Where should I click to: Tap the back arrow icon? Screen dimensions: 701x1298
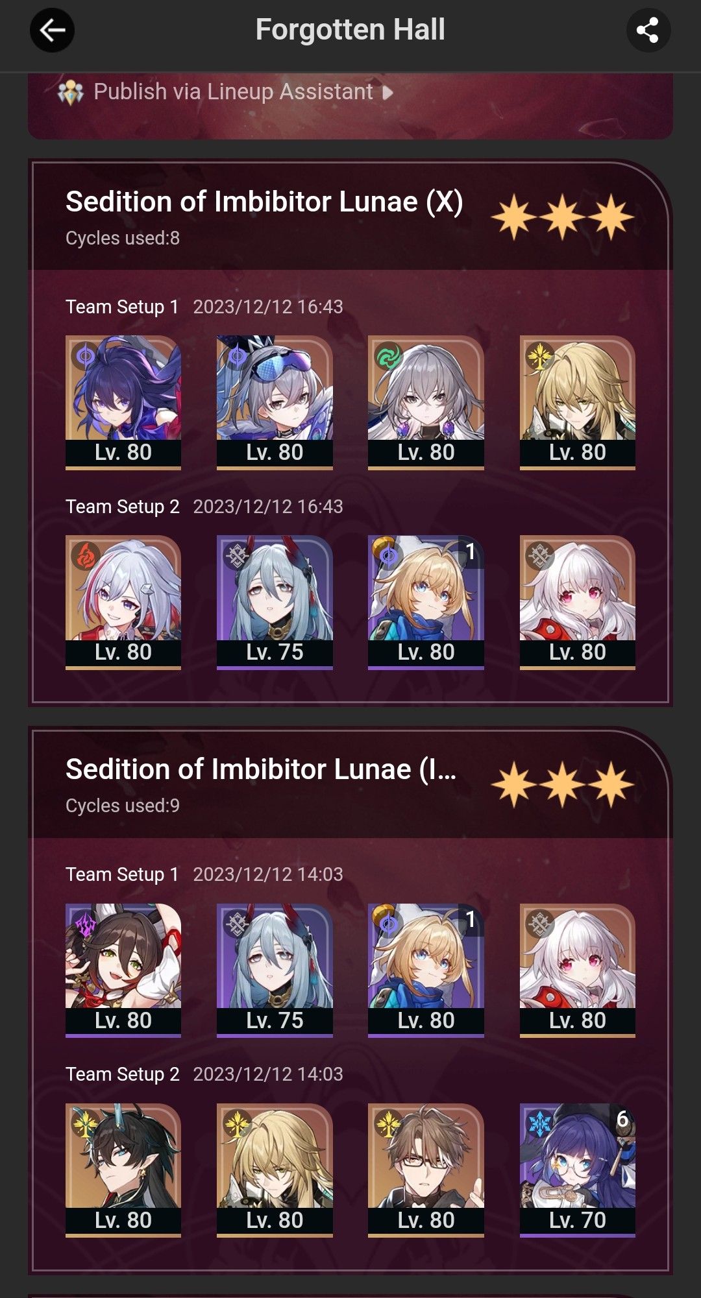(52, 30)
